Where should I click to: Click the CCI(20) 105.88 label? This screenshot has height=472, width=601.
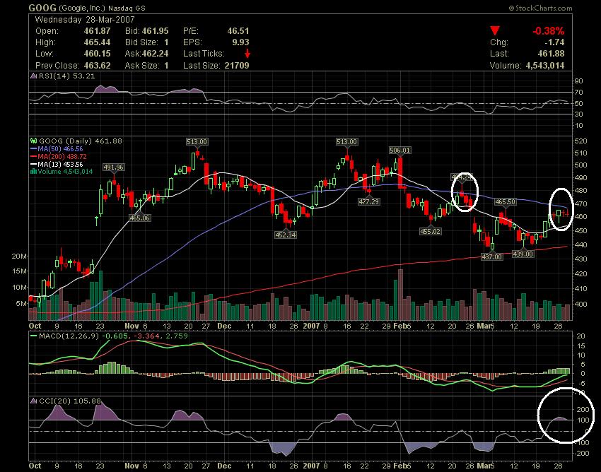[70, 401]
